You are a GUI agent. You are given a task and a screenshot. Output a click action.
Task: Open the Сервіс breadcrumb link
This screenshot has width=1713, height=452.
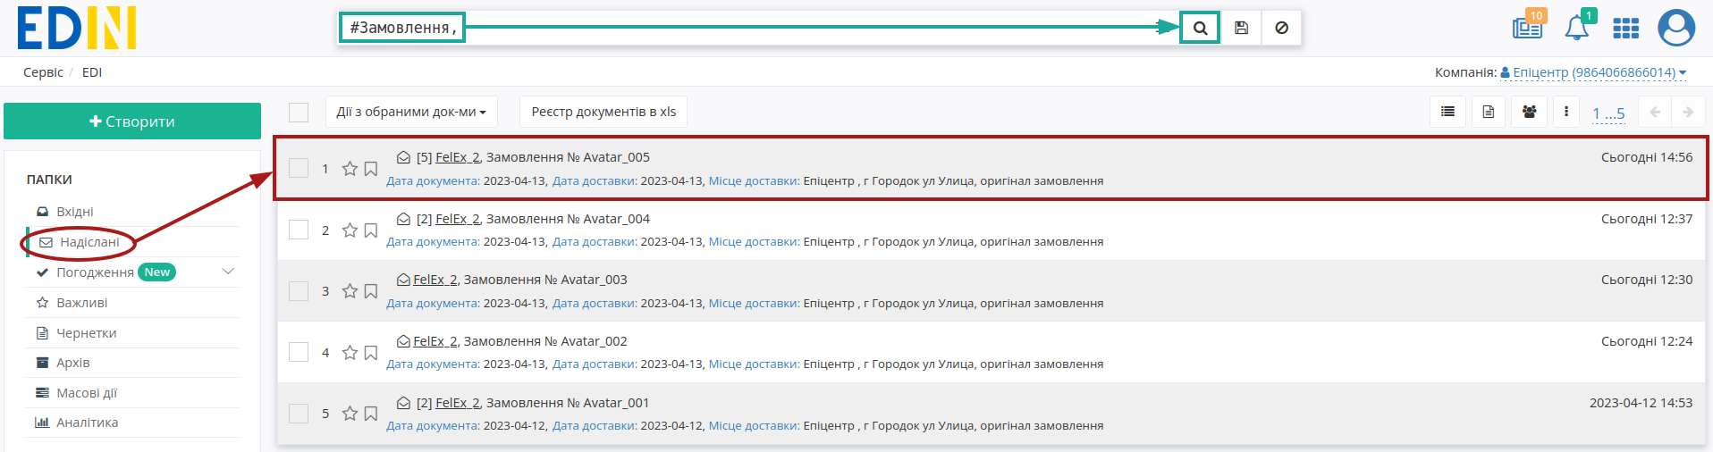click(x=43, y=72)
